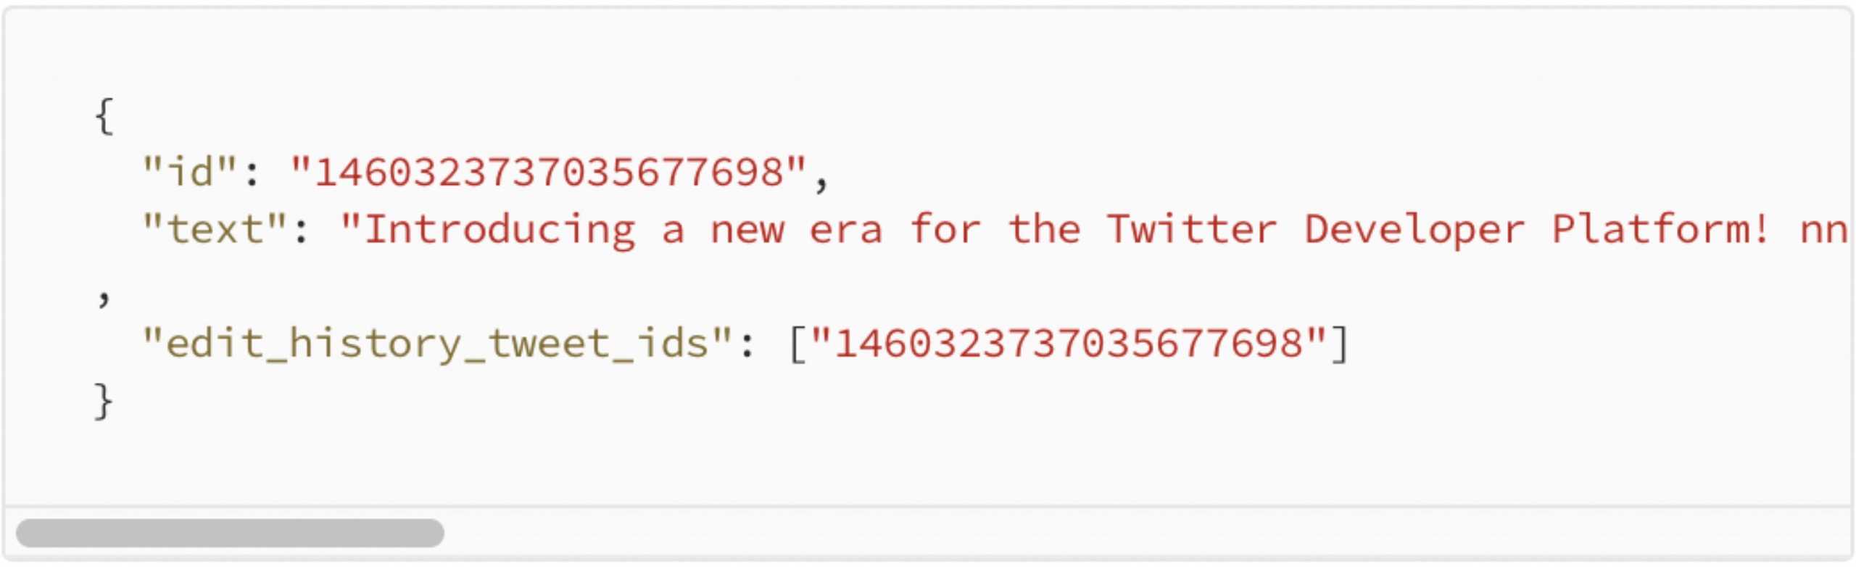Click the opening curly brace

click(104, 116)
